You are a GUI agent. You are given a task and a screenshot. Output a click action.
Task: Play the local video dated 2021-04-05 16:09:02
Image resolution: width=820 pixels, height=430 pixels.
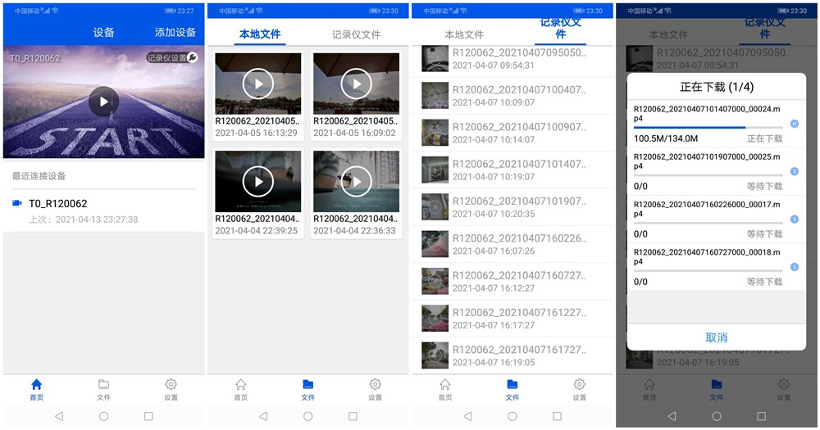pyautogui.click(x=356, y=84)
